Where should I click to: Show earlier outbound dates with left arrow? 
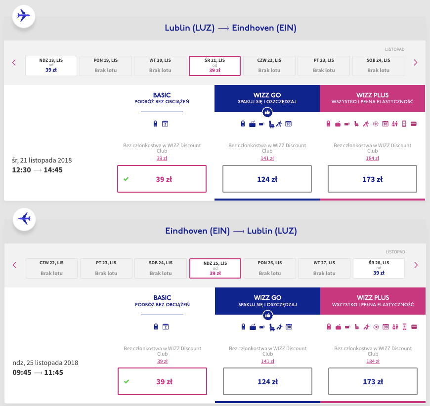point(14,63)
